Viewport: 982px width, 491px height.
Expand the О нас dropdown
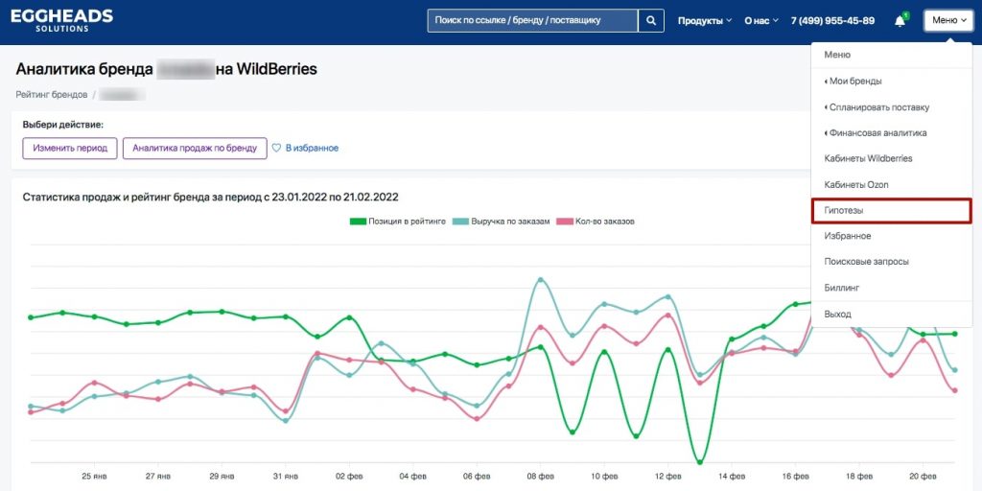pyautogui.click(x=760, y=21)
